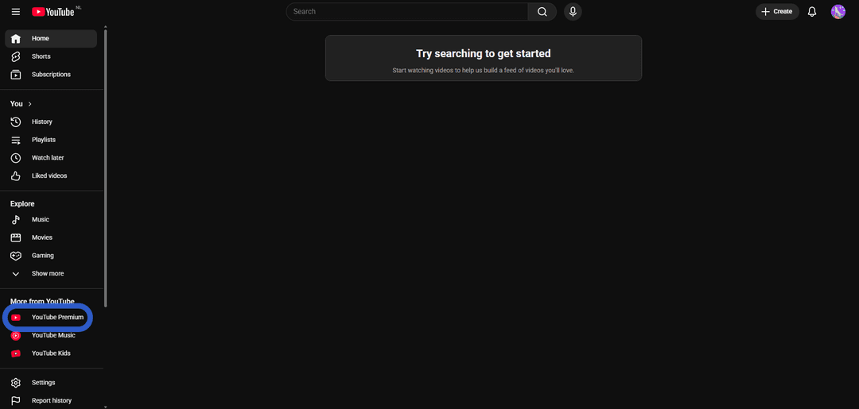This screenshot has width=859, height=409.
Task: Start voice search with microphone
Action: 573,11
